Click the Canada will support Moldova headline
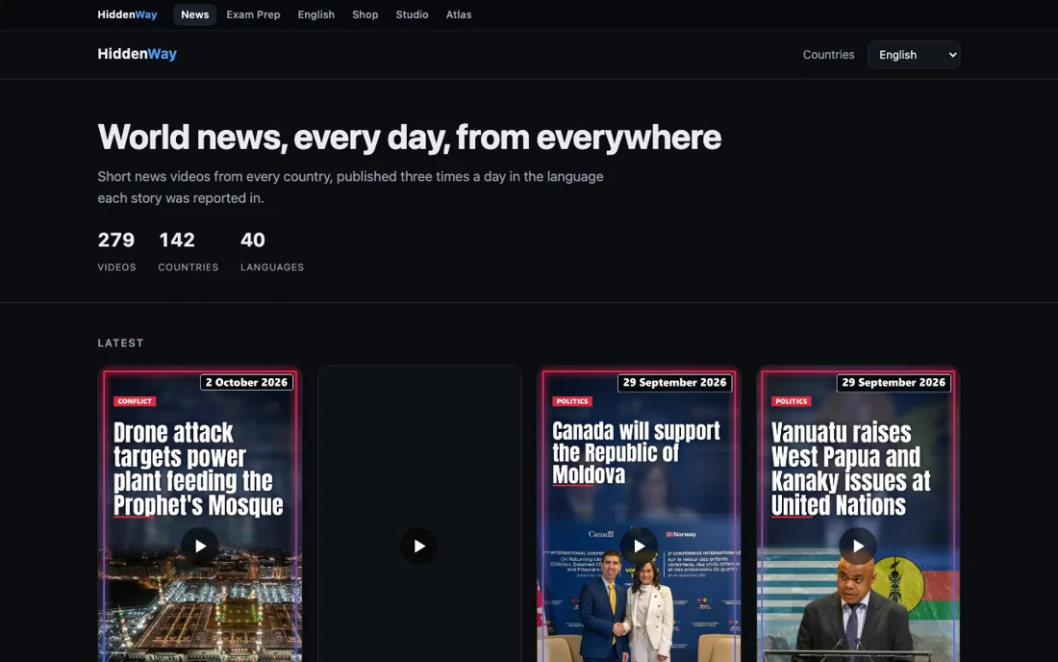The image size is (1058, 662). point(637,453)
